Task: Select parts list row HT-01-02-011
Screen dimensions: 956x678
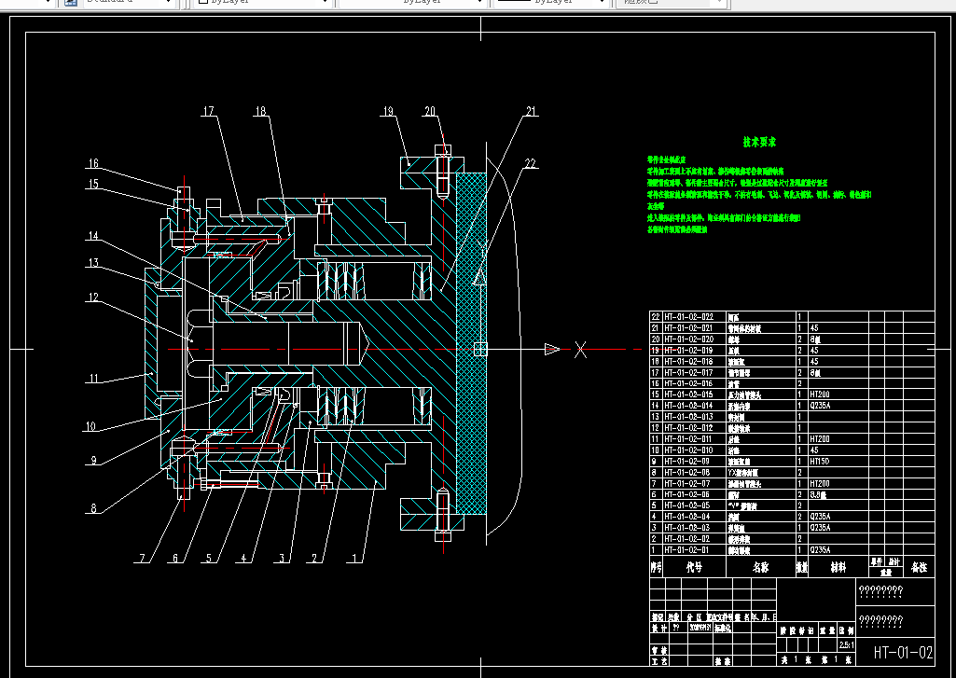Action: pos(686,438)
